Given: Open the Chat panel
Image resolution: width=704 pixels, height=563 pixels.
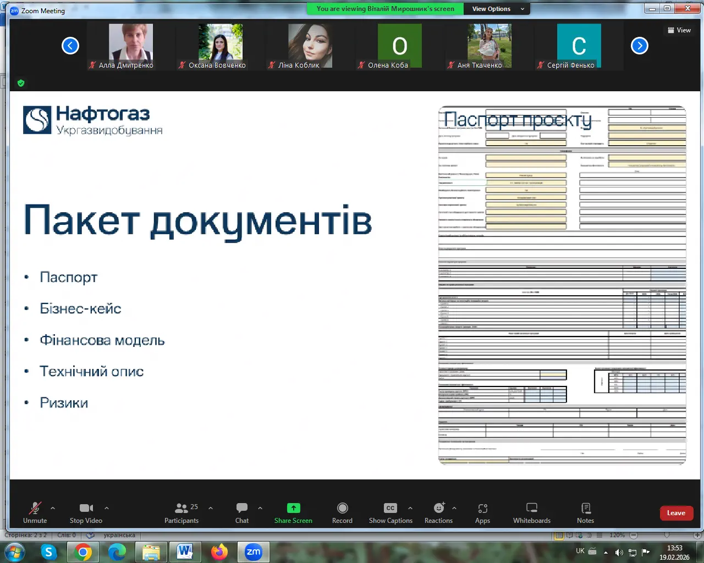Looking at the screenshot, I should (242, 512).
